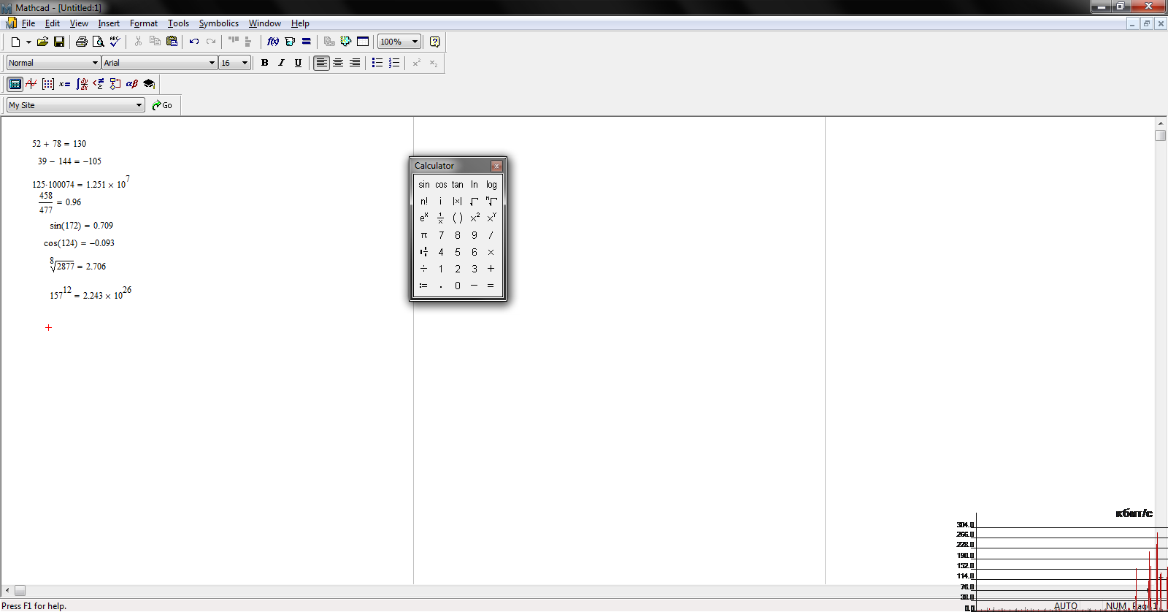Open Symbolic Keyword toolbar graduation cap icon
This screenshot has width=1168, height=612.
coord(149,84)
